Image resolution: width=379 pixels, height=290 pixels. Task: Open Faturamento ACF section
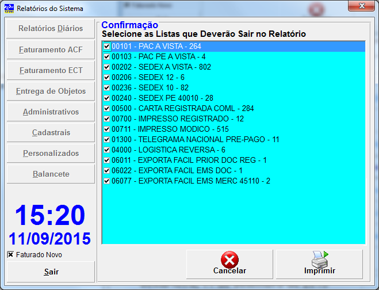click(51, 49)
